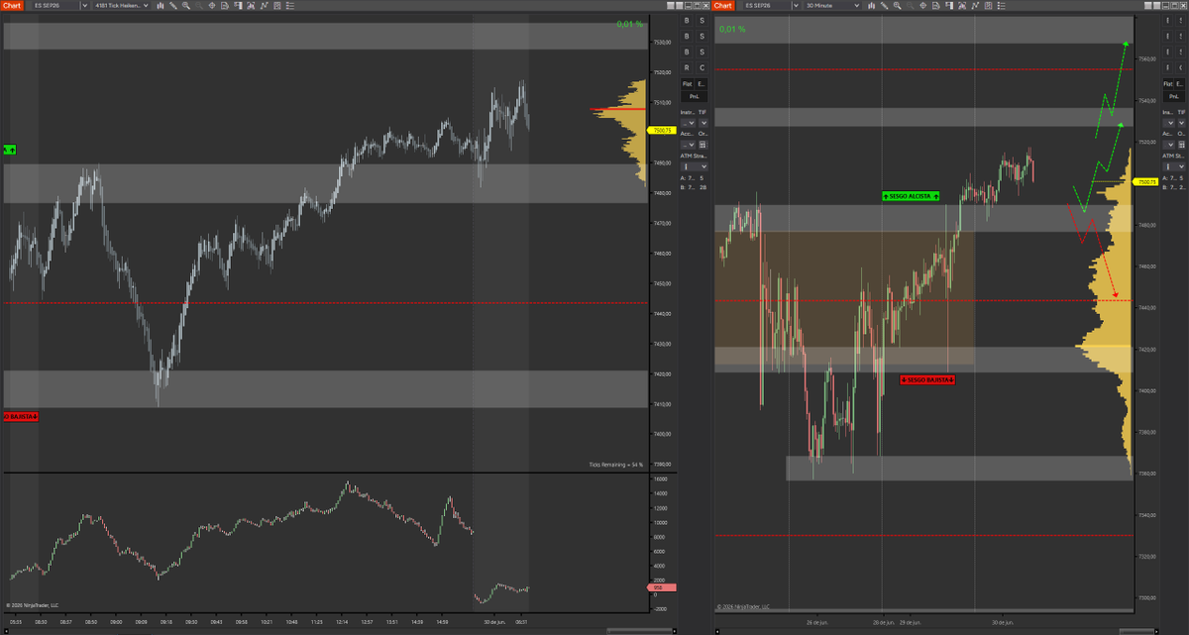Image resolution: width=1189 pixels, height=635 pixels.
Task: Click yellow 7500.75 price marker on left chart
Action: (x=660, y=130)
